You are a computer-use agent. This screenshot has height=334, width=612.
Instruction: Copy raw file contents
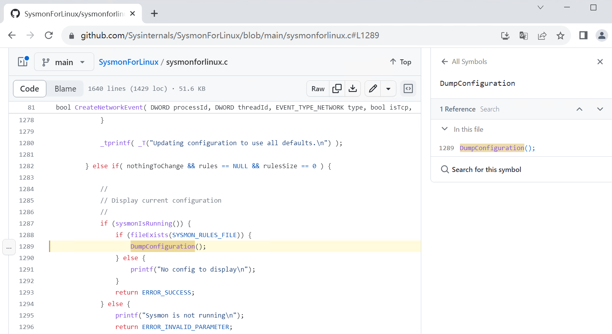click(337, 88)
